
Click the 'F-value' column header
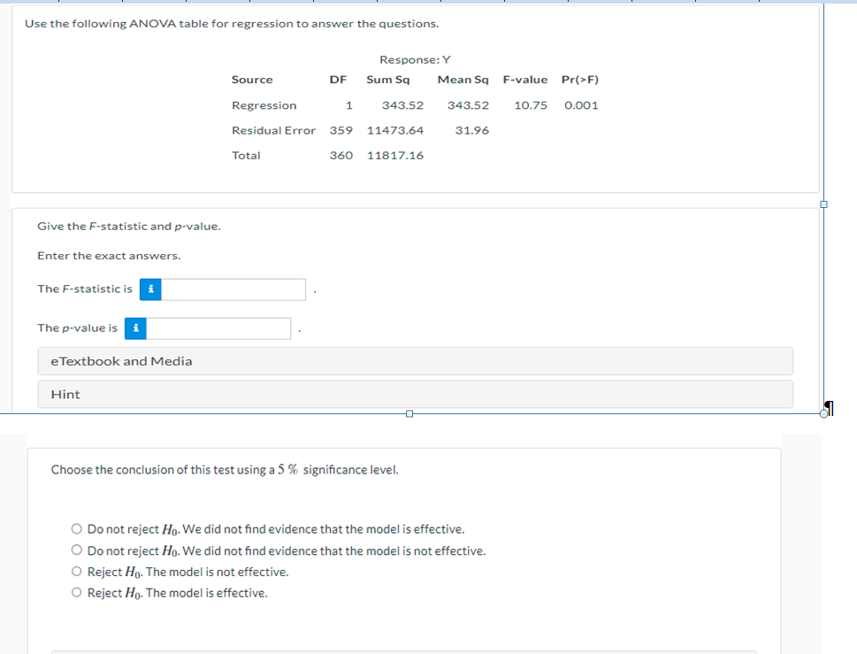tap(524, 80)
